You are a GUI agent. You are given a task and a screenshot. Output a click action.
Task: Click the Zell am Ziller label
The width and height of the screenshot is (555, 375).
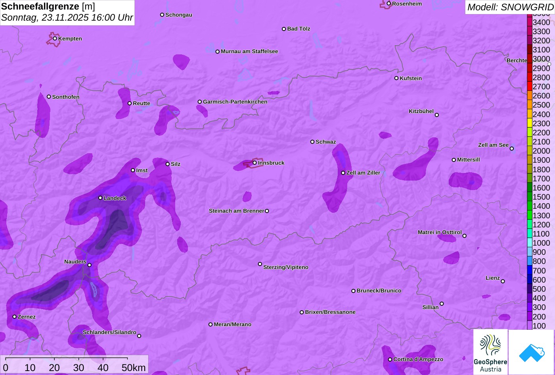(x=363, y=173)
